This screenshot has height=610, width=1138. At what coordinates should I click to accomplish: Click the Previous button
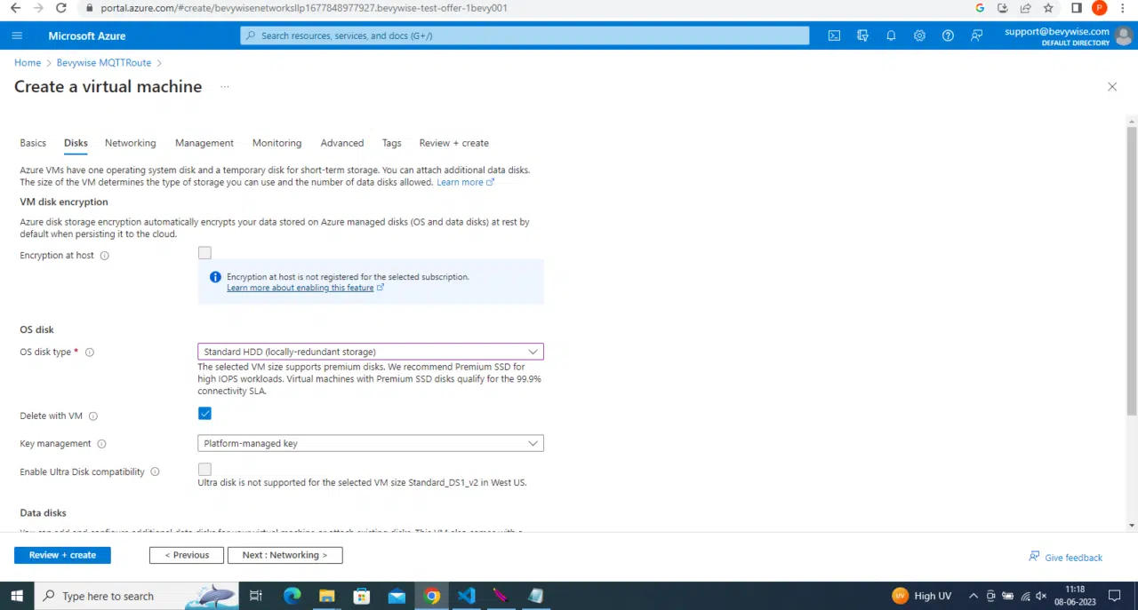[186, 555]
